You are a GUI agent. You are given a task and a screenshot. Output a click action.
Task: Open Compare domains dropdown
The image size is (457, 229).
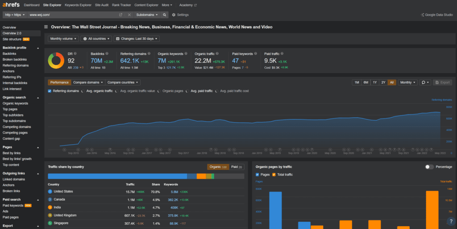[88, 82]
